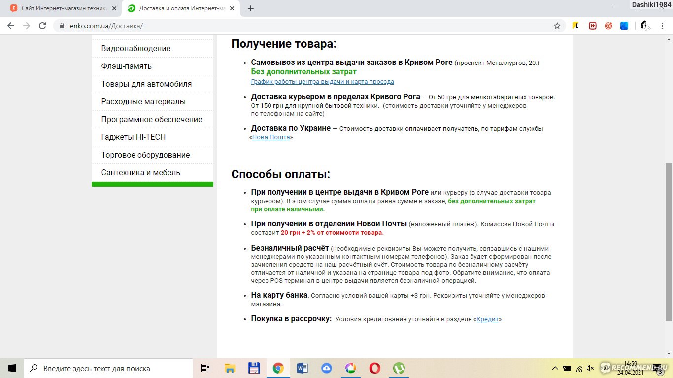Click the 'Доставка по Украине' bold text
The height and width of the screenshot is (378, 673).
[291, 128]
